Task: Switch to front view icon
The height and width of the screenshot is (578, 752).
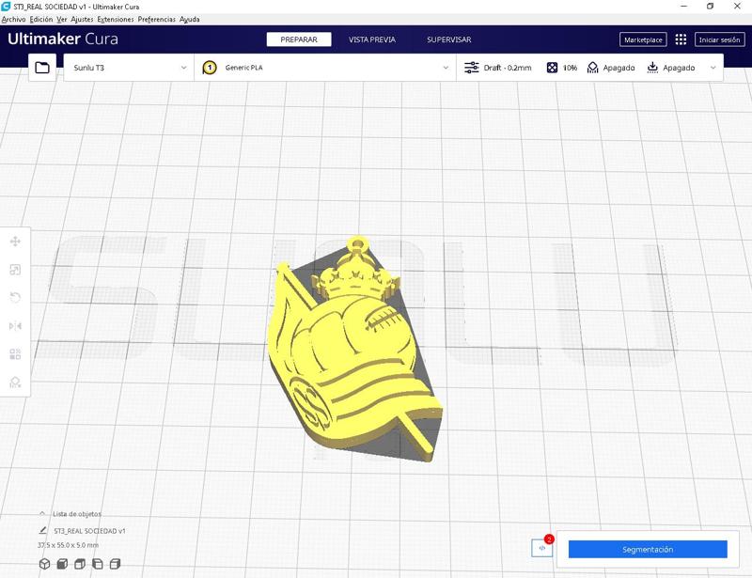Action: tap(62, 564)
